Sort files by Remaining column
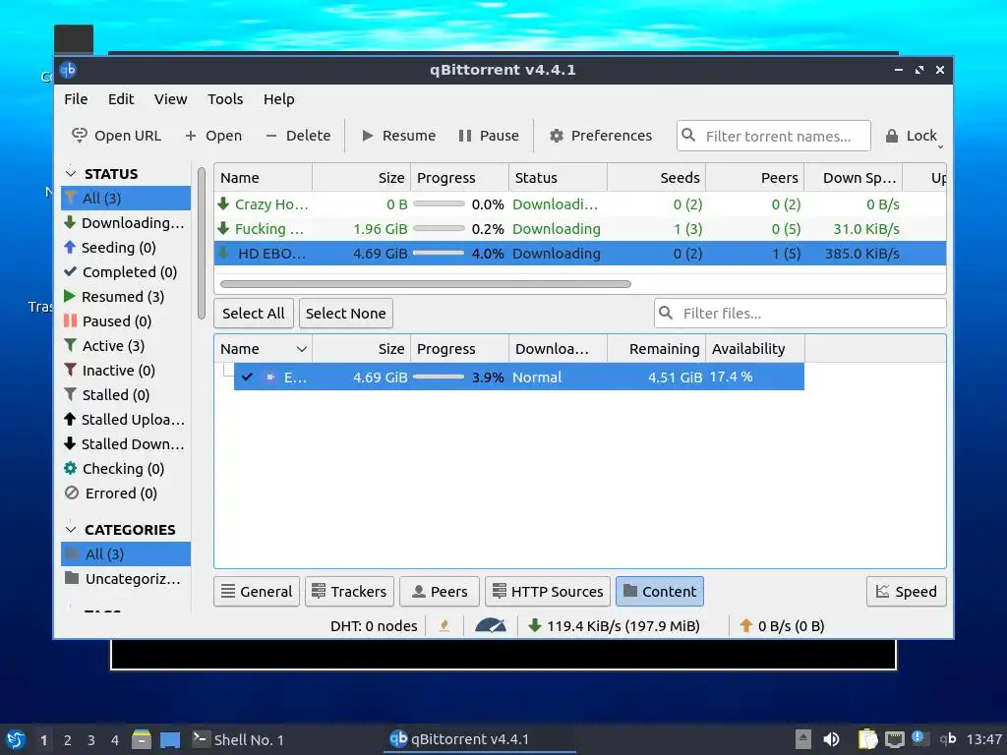Screen dimensions: 1007x755 (x=656, y=349)
